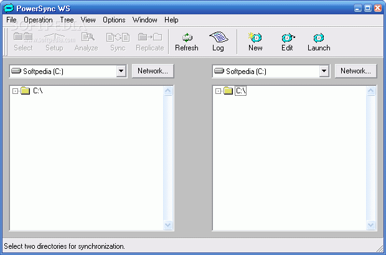
Task: Click left pane scrollbar down arrow
Action: [x=168, y=225]
